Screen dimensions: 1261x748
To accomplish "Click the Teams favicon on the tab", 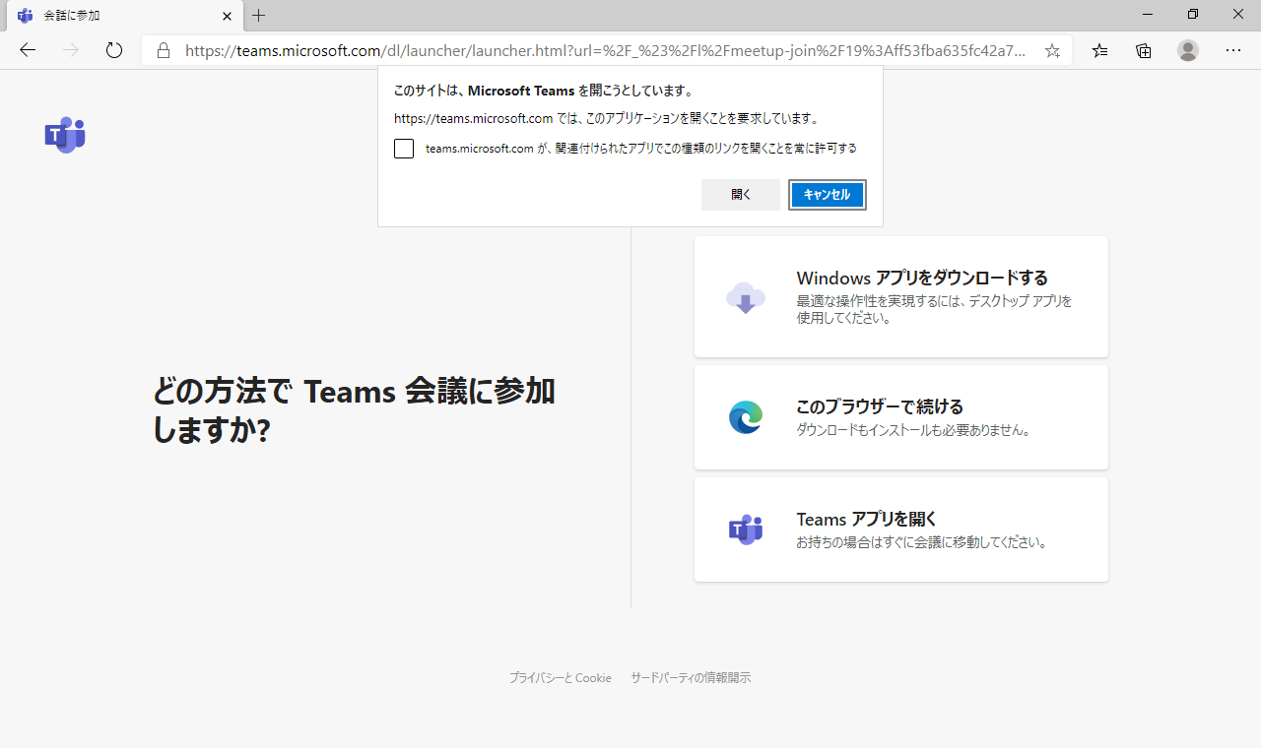I will [26, 16].
